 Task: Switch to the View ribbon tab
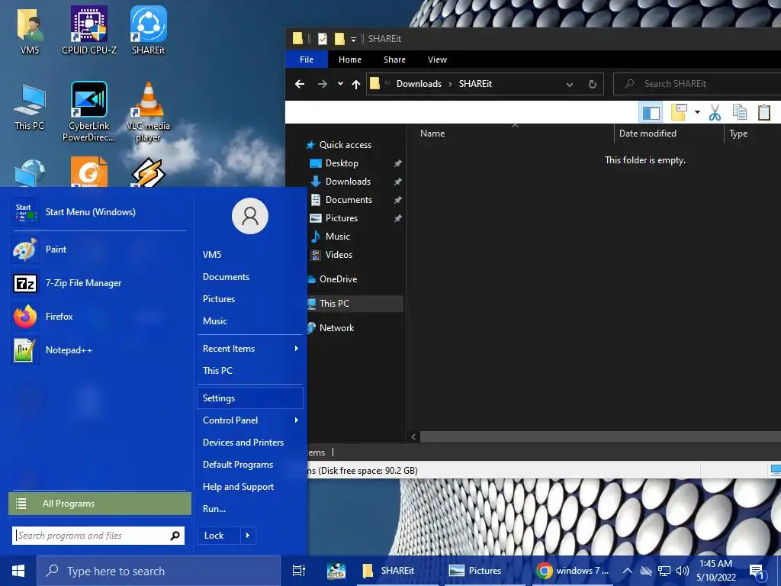pos(437,60)
